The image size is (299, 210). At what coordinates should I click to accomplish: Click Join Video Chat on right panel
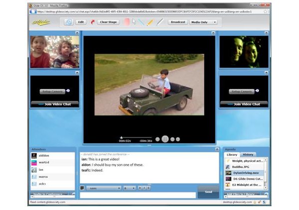(x=244, y=104)
